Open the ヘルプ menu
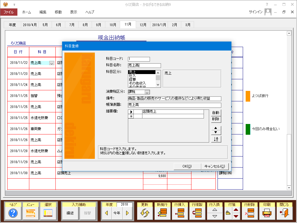This screenshot has height=223, width=297. [x=90, y=12]
